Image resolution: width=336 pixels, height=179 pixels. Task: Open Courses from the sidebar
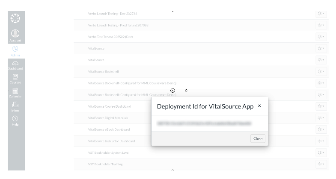coord(15,79)
